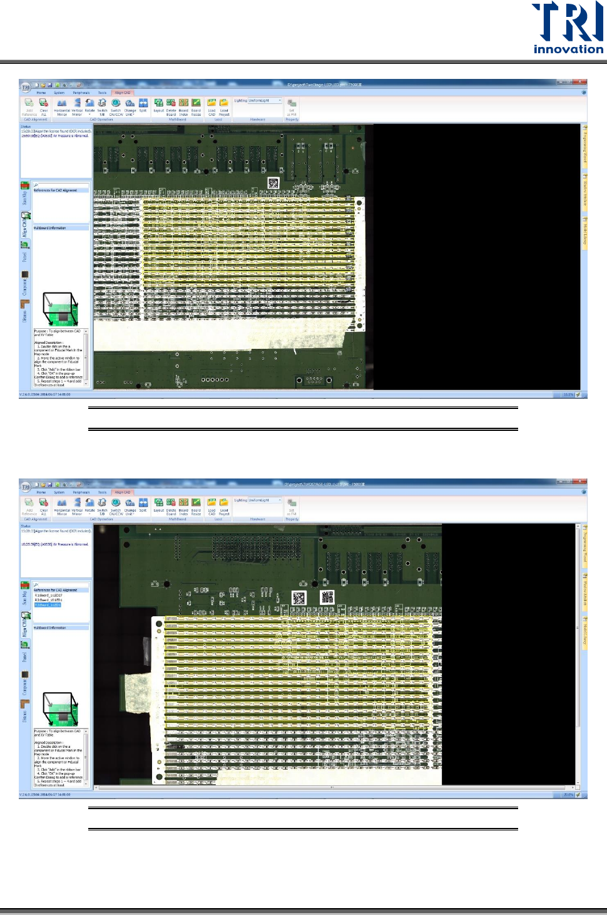The image size is (607, 915).
Task: Switch to the Scan Map side tab in the lower window
Action: click(x=25, y=594)
